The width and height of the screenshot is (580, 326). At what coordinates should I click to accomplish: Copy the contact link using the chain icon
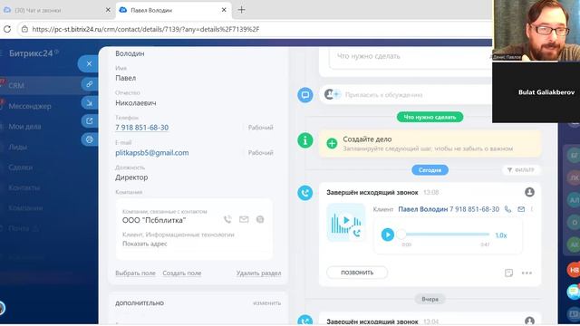pos(89,84)
